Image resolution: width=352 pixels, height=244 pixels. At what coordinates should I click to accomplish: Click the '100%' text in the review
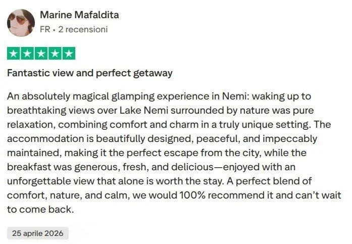[x=192, y=195]
